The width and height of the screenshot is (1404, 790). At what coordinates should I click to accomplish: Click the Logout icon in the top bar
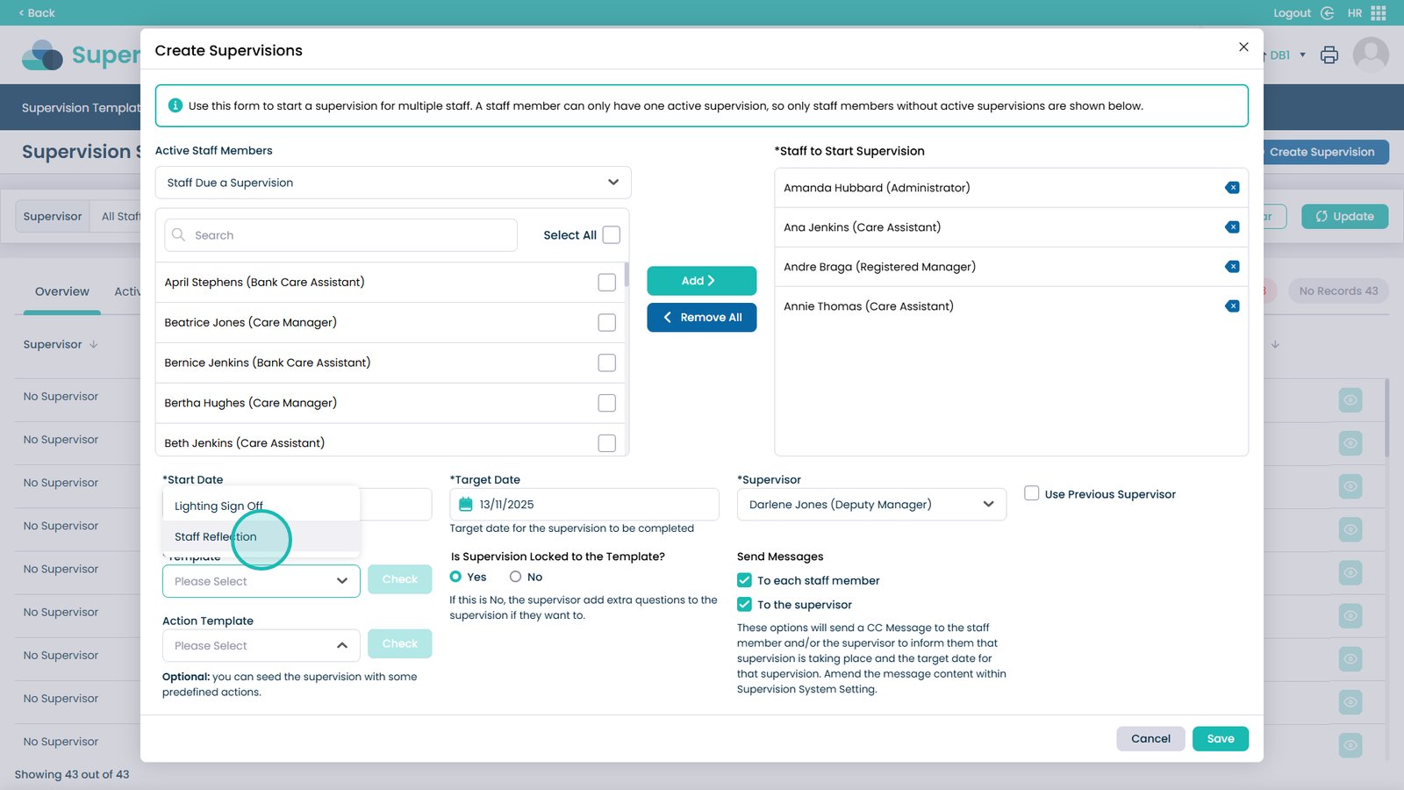[1327, 13]
